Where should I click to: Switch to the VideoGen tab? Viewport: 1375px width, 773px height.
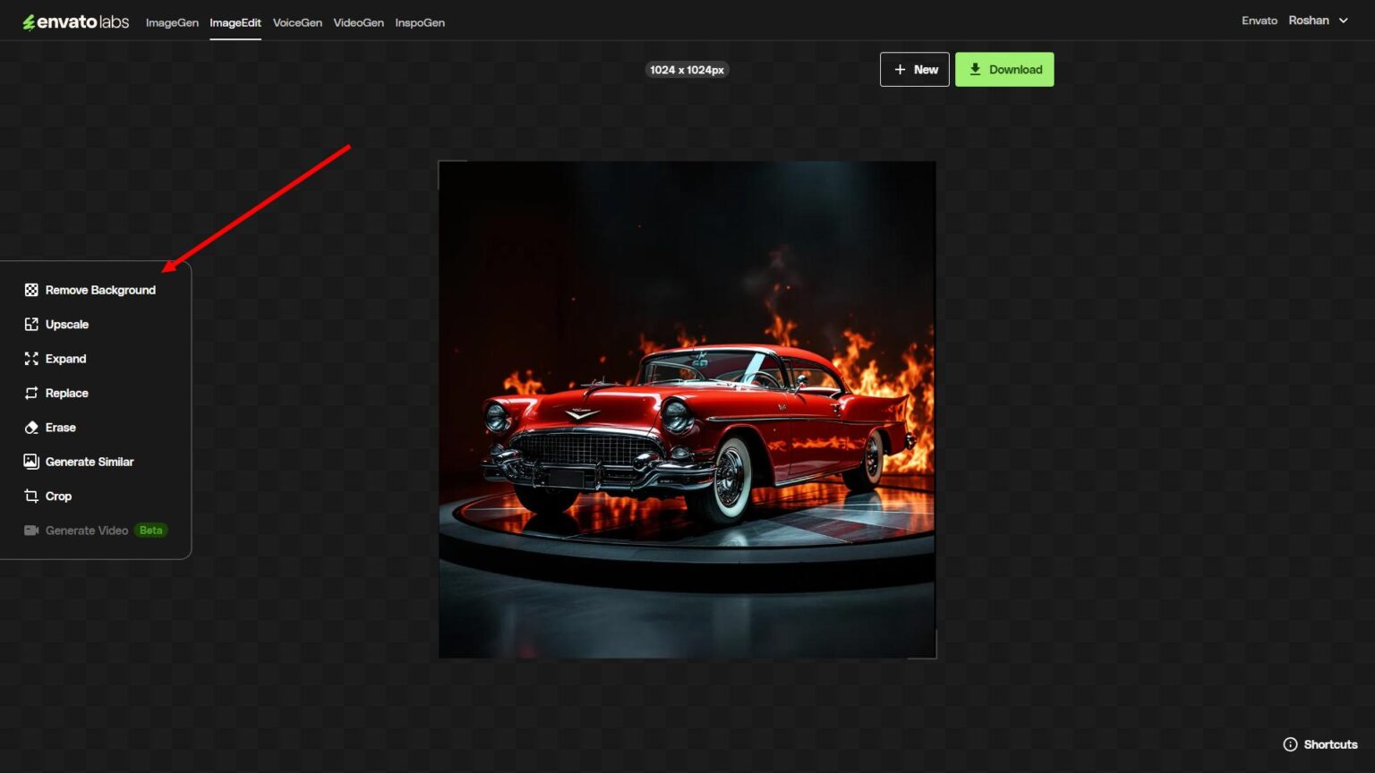pyautogui.click(x=358, y=22)
